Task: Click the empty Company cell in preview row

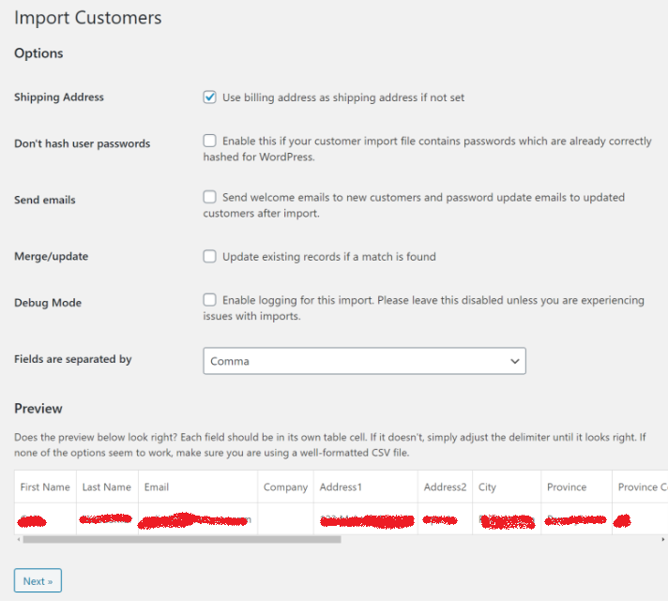Action: (x=285, y=518)
